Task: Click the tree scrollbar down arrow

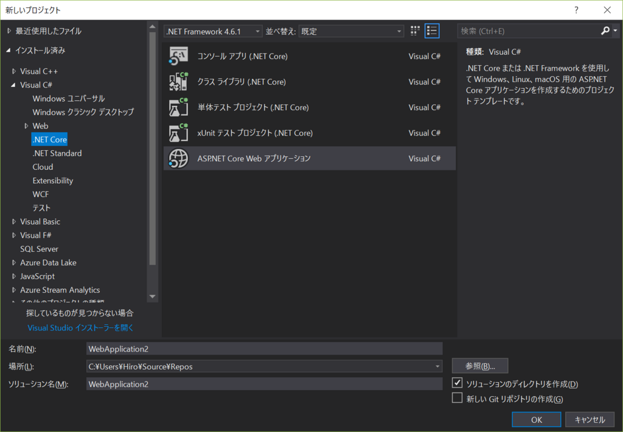Action: tap(152, 296)
